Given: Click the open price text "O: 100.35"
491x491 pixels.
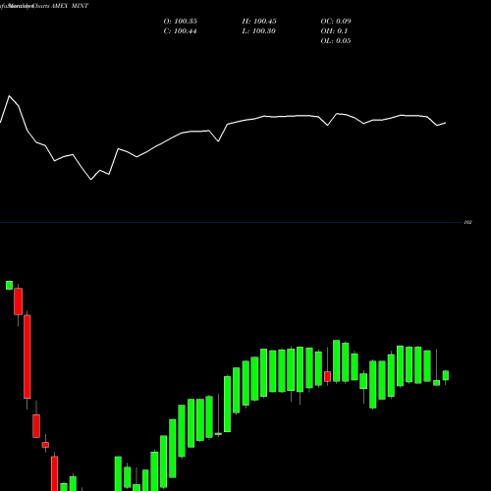Looking at the screenshot, I should [181, 22].
